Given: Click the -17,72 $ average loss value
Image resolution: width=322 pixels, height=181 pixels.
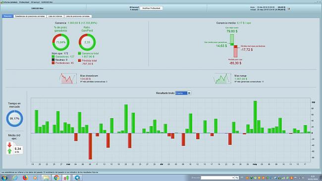Looking at the screenshot, I should click(x=247, y=50).
